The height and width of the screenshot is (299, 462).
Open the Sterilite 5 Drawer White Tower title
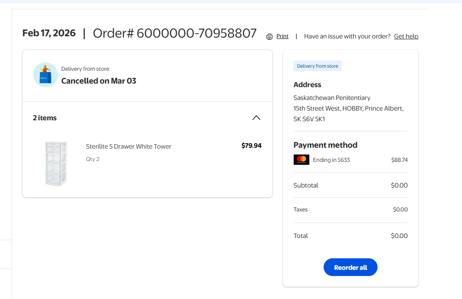(x=129, y=146)
